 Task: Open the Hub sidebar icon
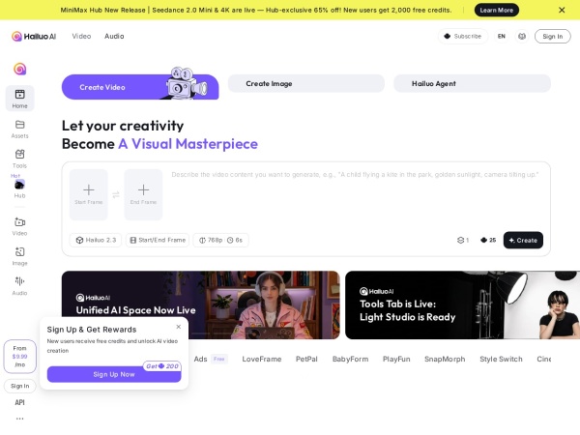(19, 188)
